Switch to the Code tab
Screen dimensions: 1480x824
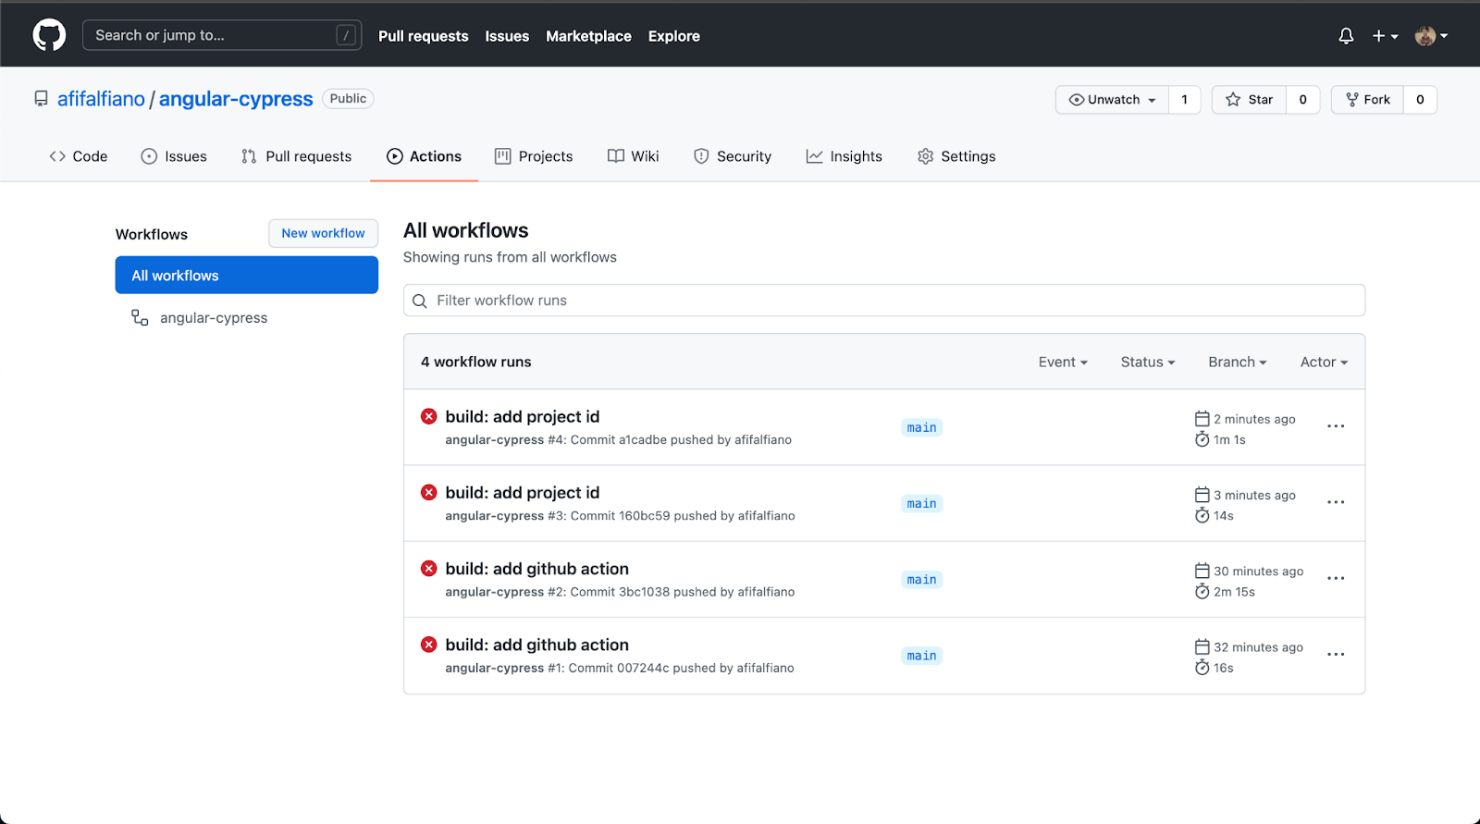(79, 156)
